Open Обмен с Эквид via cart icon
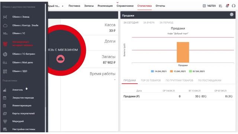 click(5, 17)
